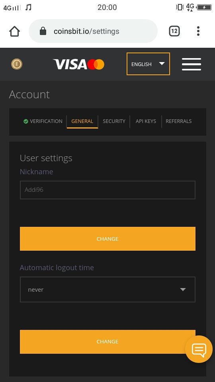The width and height of the screenshot is (215, 382).
Task: Tap the browser home icon
Action: coord(14,31)
